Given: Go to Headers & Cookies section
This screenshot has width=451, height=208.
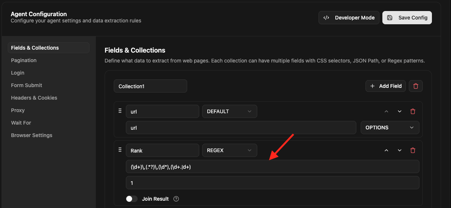Looking at the screenshot, I should (x=34, y=98).
